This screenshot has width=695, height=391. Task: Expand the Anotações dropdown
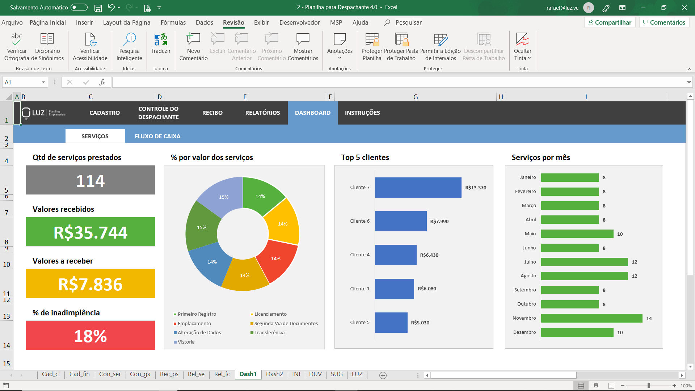click(340, 58)
